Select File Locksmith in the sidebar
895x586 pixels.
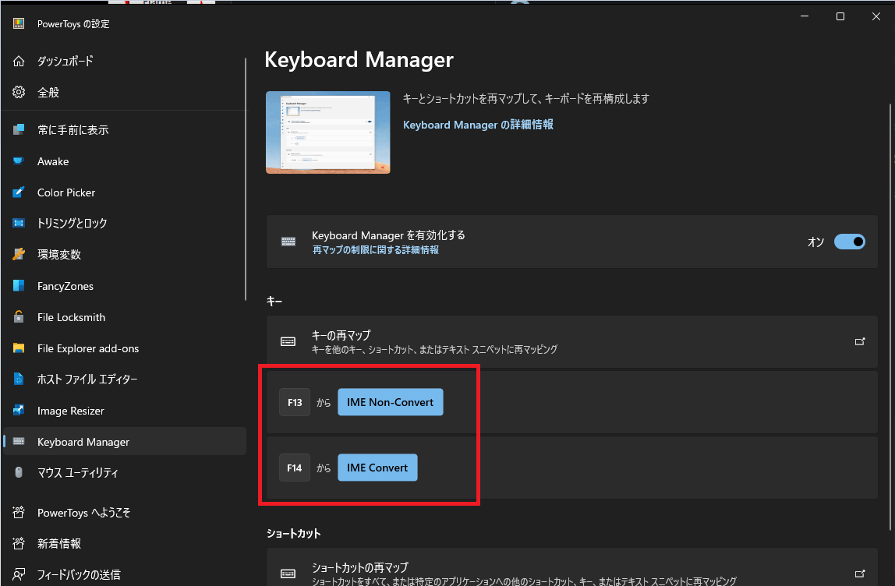(x=125, y=317)
